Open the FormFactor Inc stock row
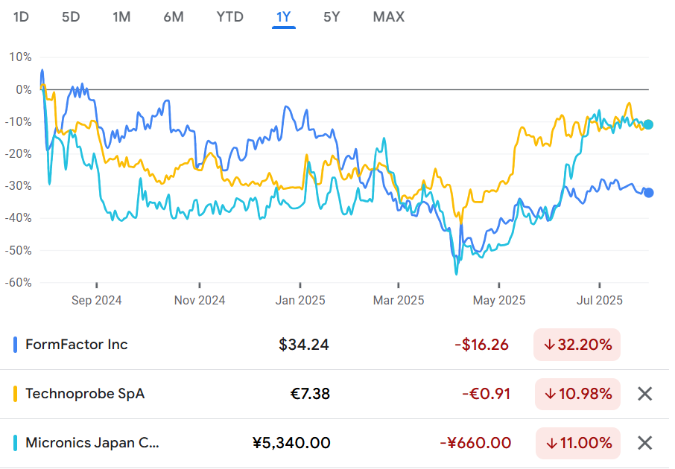This screenshot has height=469, width=675. [335, 345]
